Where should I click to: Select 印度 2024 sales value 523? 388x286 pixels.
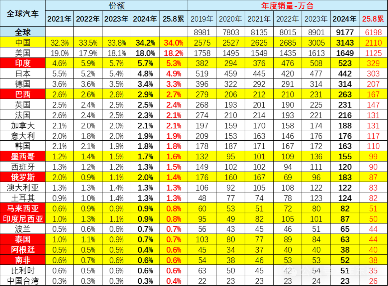[345, 63]
